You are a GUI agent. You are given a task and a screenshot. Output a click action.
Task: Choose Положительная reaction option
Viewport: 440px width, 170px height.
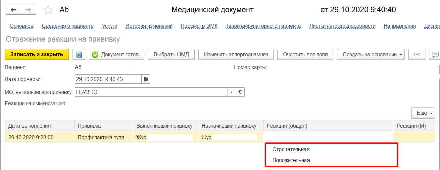click(x=291, y=160)
